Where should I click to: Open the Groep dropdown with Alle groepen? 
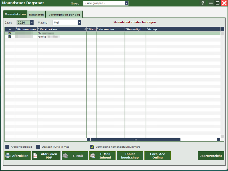(x=126, y=3)
